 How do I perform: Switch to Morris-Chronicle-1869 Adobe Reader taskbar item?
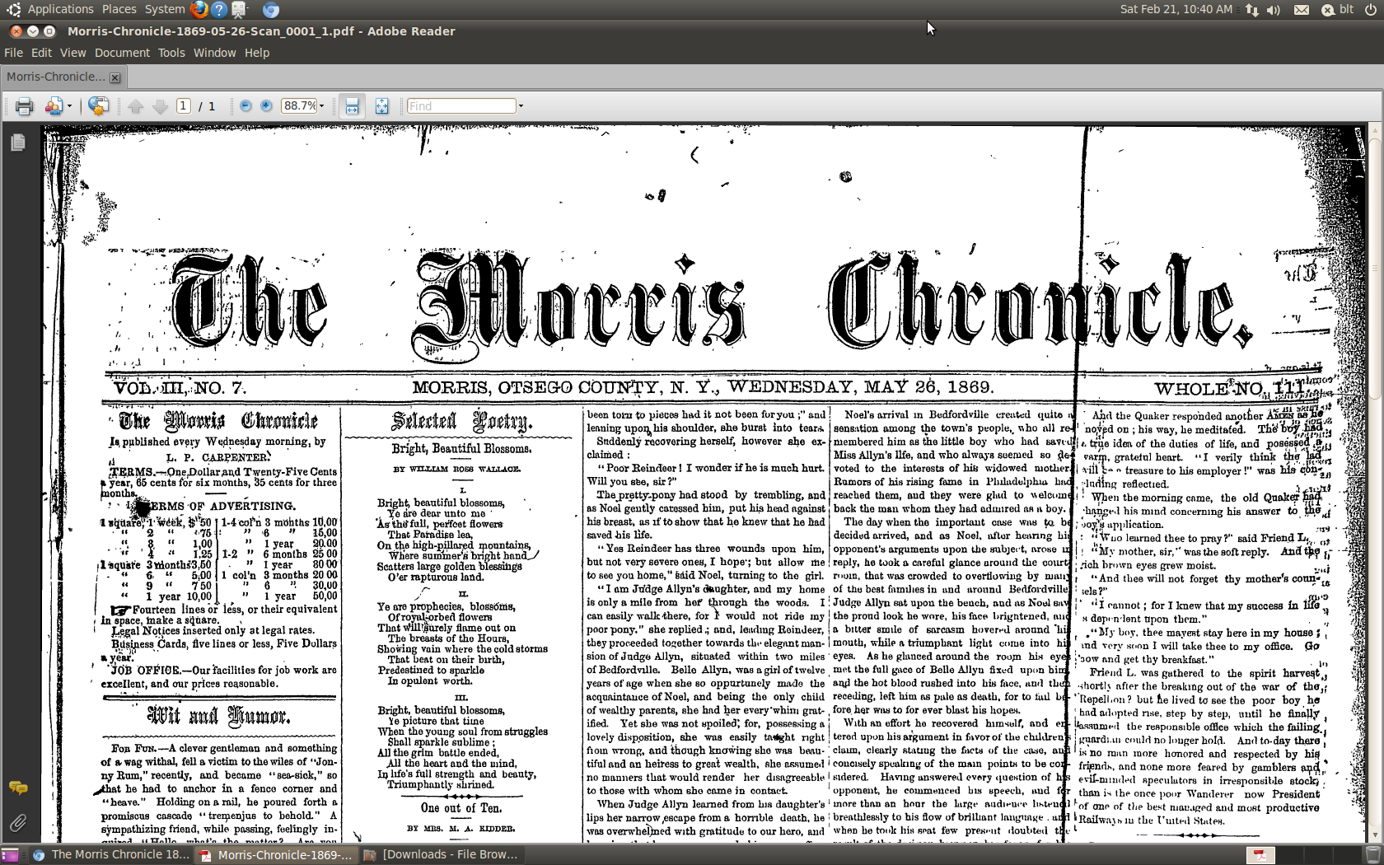(x=277, y=855)
